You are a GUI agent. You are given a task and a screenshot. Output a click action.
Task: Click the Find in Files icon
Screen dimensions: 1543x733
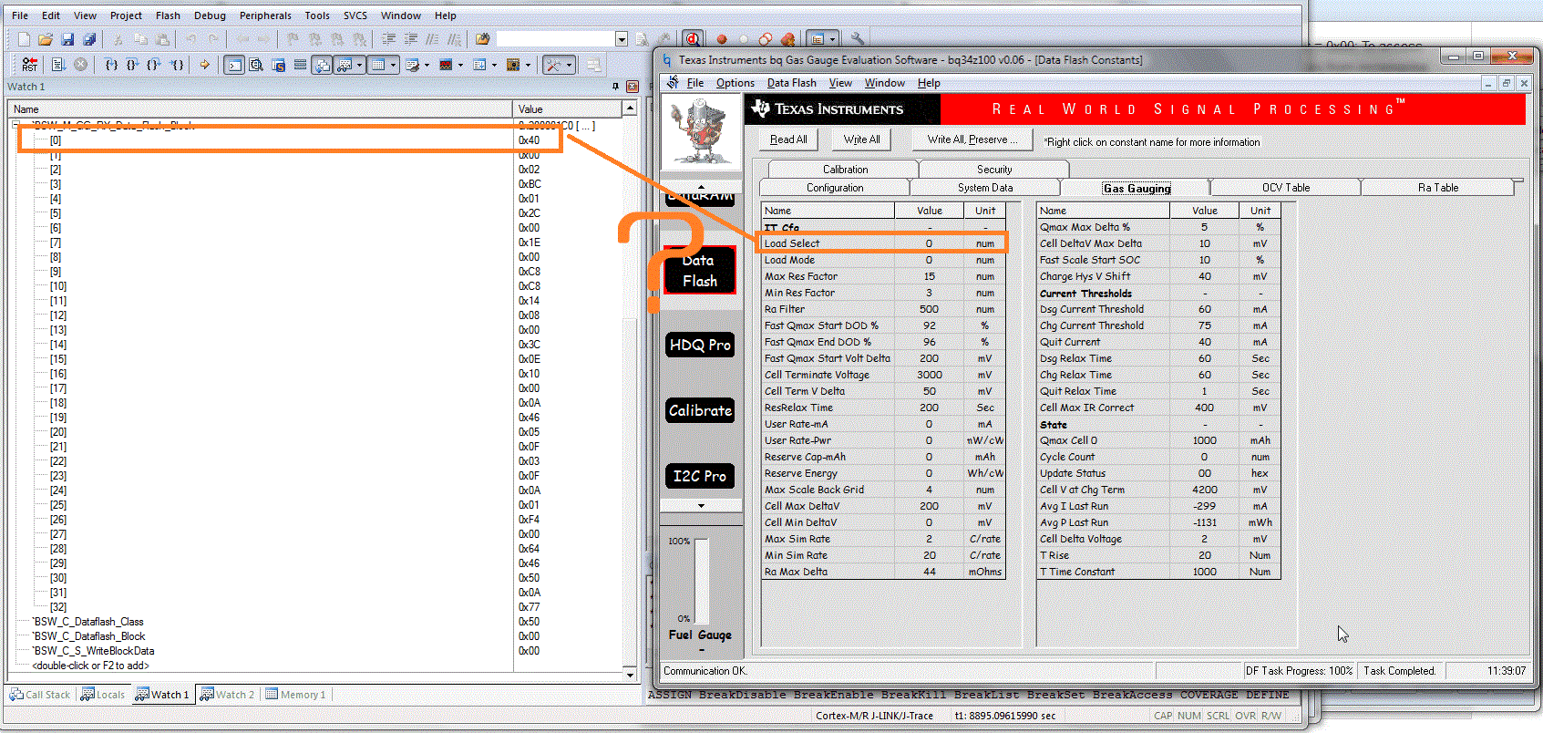[x=482, y=39]
